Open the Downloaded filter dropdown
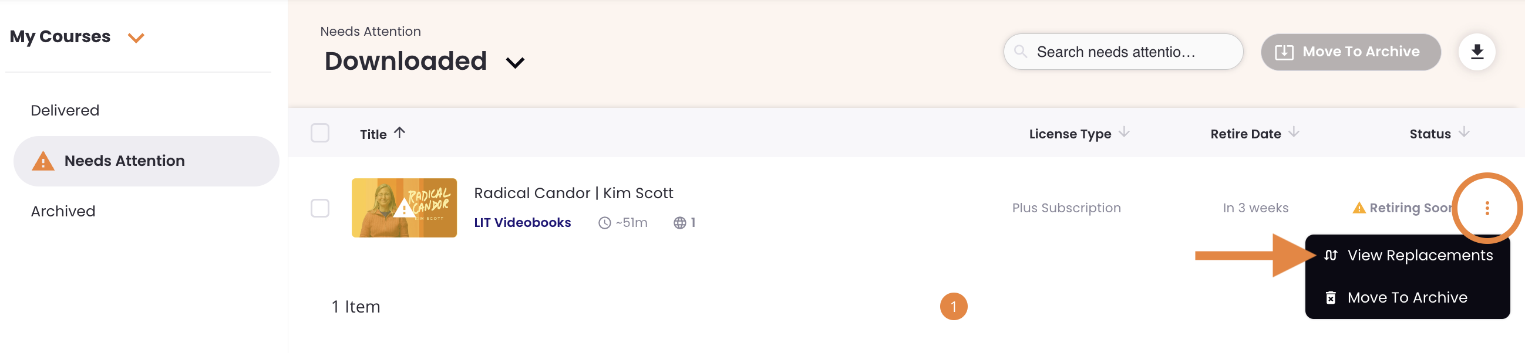The image size is (1525, 353). (x=515, y=62)
